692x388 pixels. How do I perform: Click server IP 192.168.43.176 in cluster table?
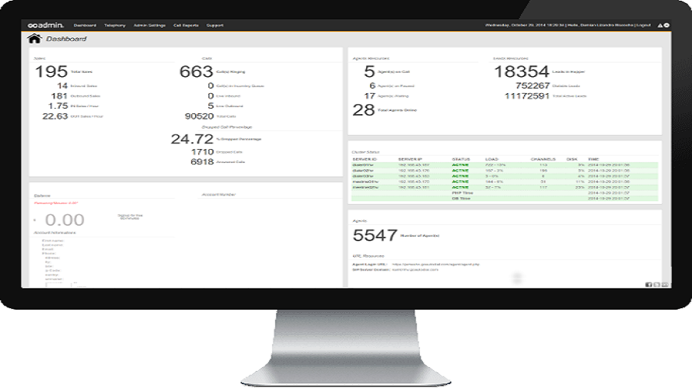click(414, 171)
